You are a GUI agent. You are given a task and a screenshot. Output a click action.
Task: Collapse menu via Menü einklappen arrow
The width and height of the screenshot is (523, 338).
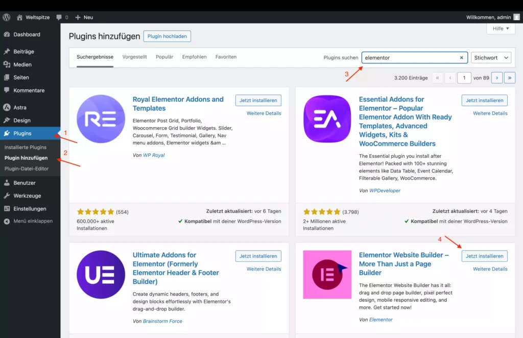(7, 221)
